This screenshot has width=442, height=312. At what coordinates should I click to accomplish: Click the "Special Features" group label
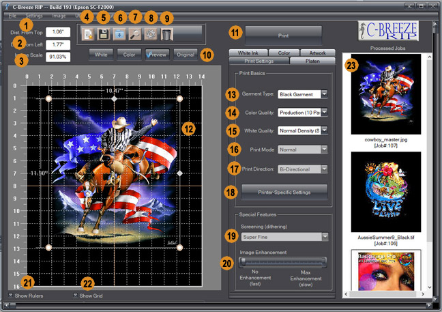pyautogui.click(x=258, y=214)
